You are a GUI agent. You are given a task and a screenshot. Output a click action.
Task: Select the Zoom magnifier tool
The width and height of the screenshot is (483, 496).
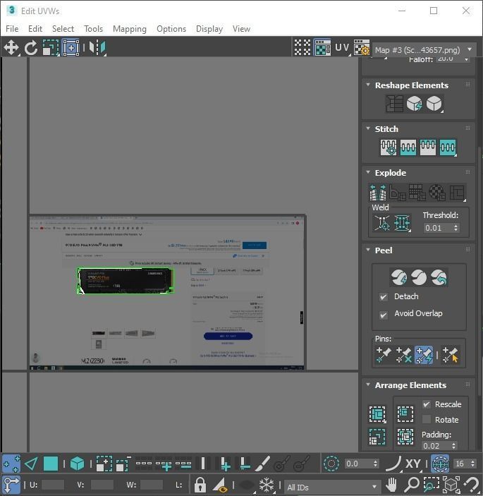pos(412,485)
